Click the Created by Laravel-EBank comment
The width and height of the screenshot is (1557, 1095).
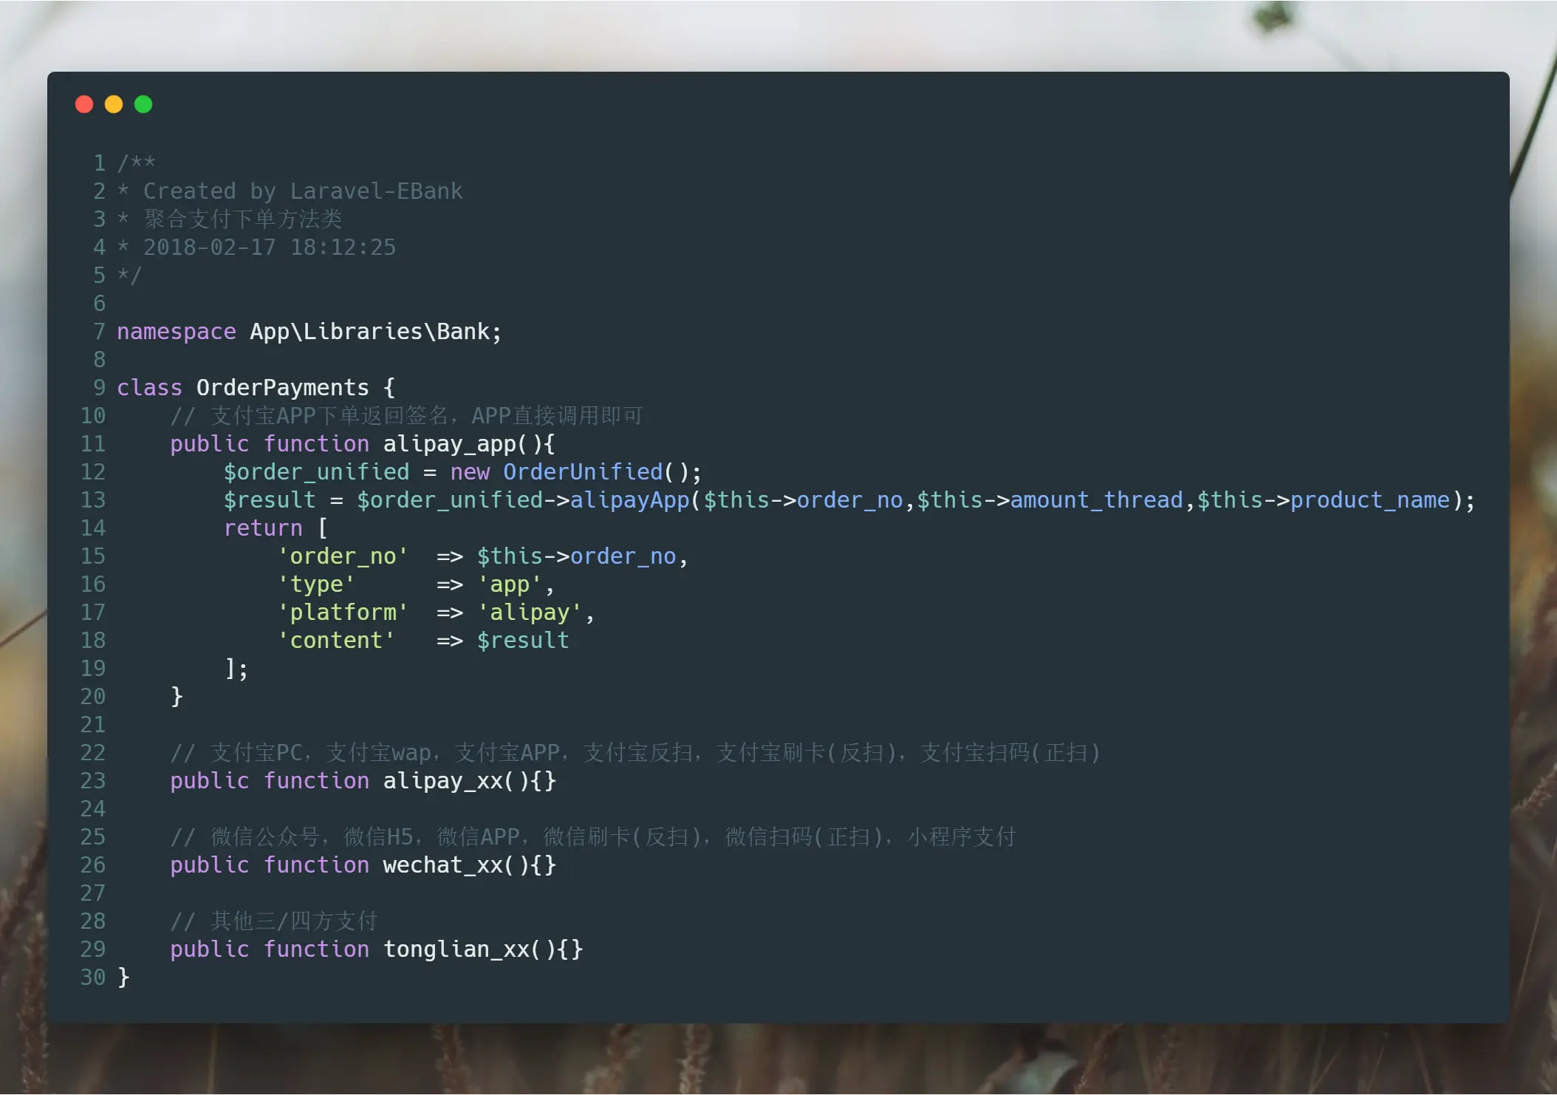pyautogui.click(x=303, y=191)
